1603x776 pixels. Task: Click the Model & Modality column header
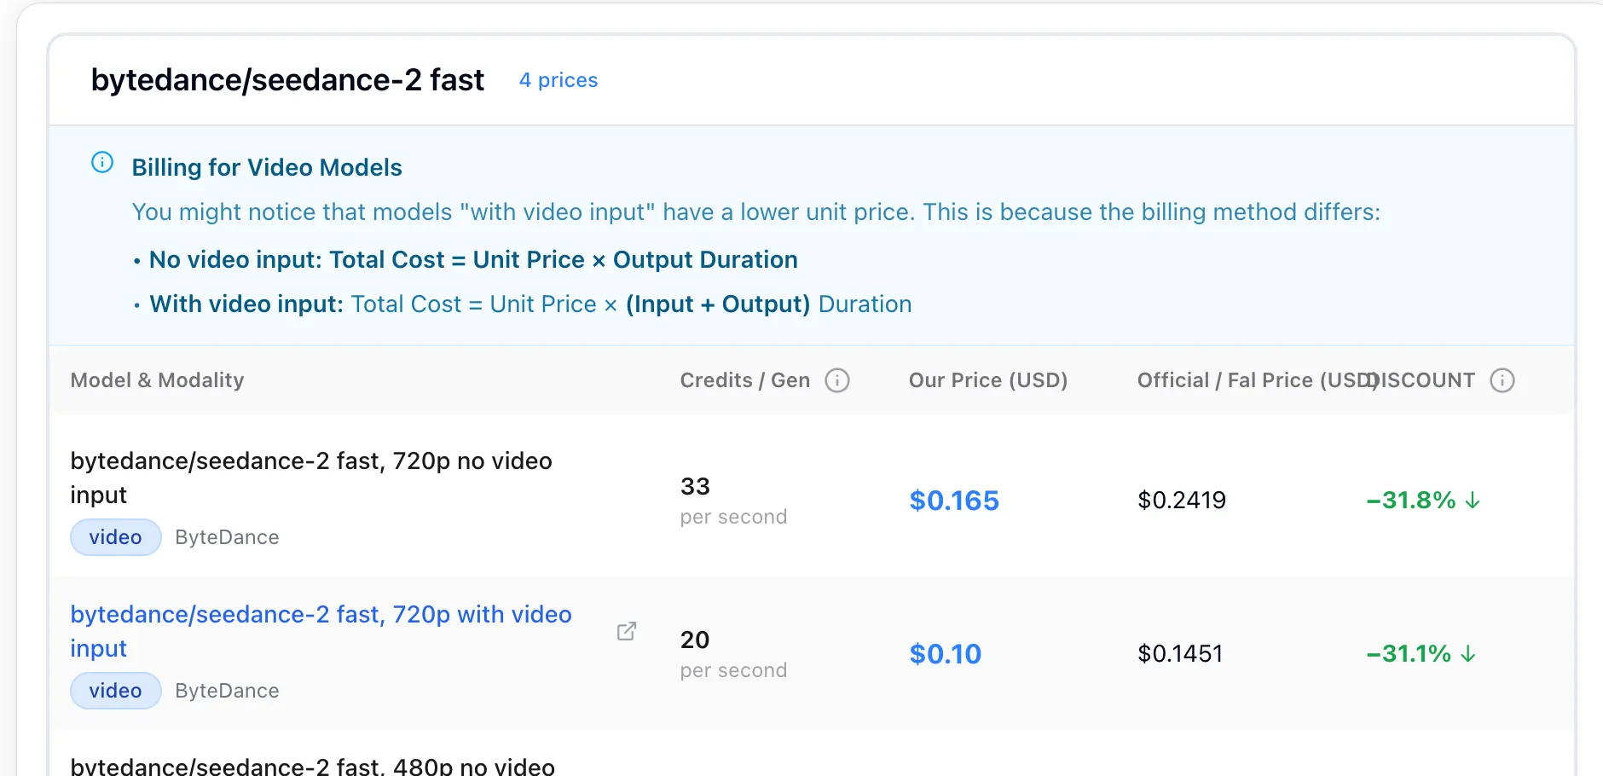point(157,380)
